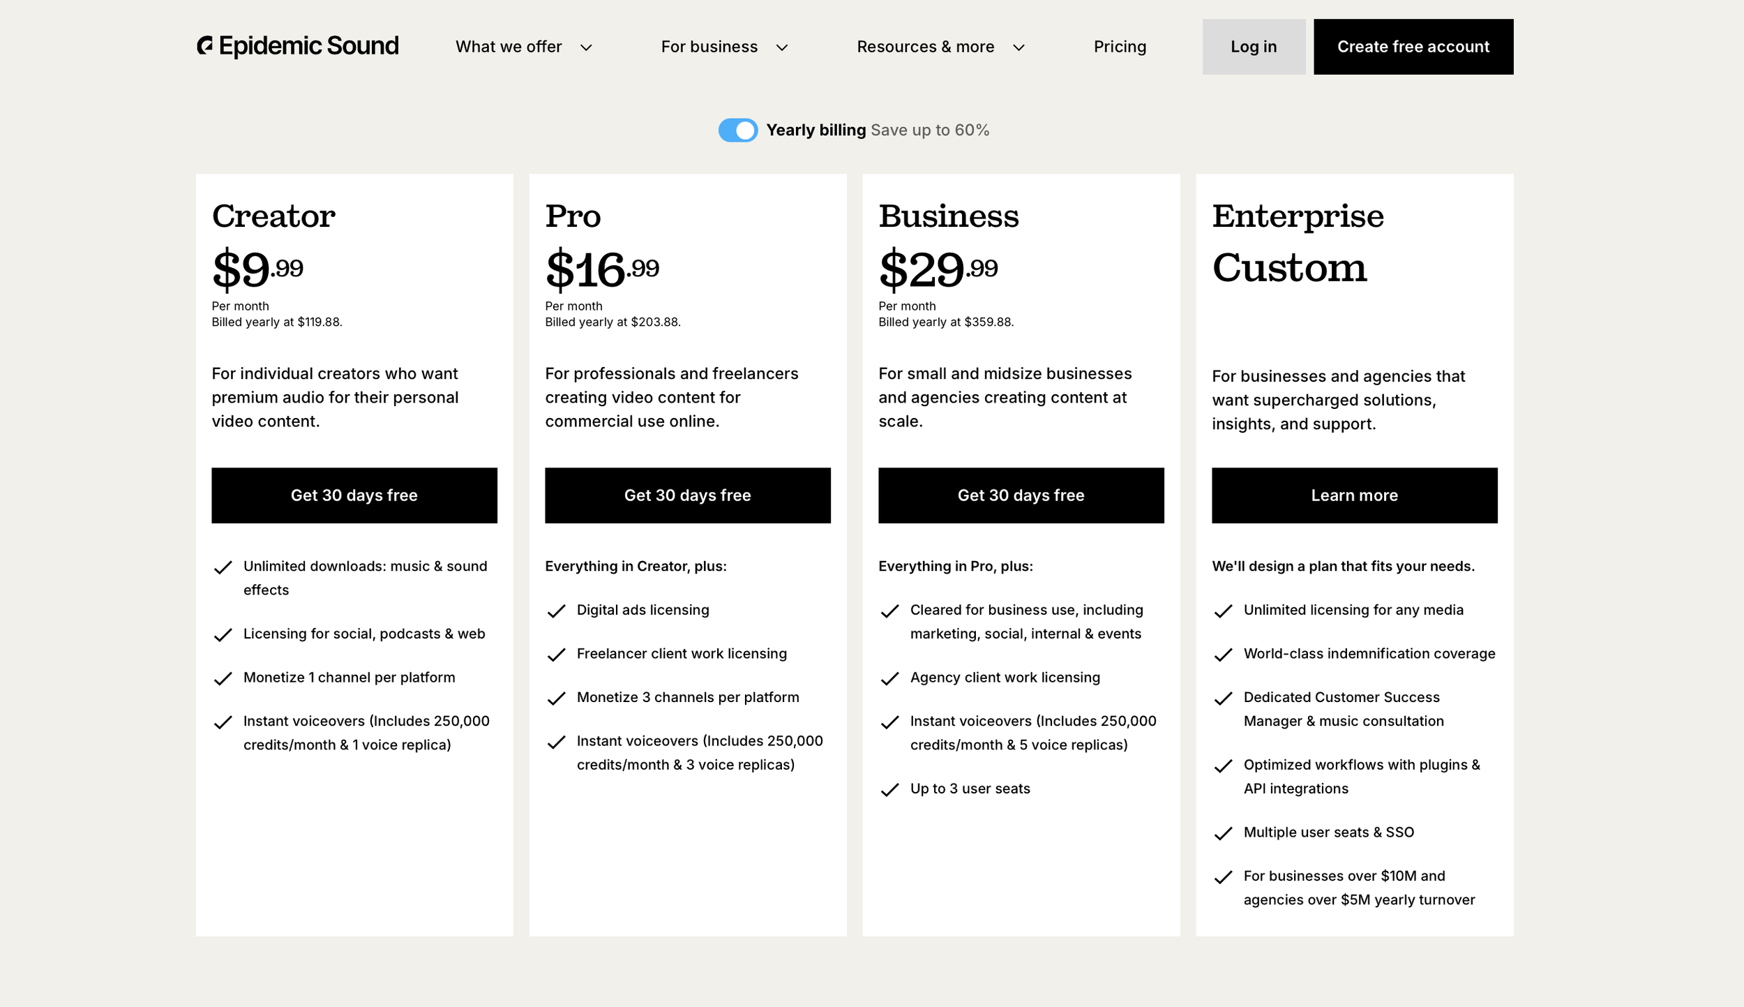Click checkmark next to Multiple user seats & SSO
This screenshot has height=1007, width=1744.
[1223, 834]
